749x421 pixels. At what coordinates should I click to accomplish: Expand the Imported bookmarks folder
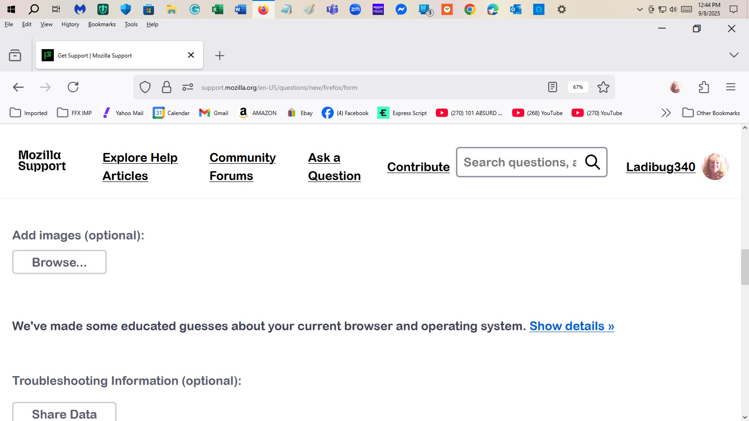(x=29, y=113)
